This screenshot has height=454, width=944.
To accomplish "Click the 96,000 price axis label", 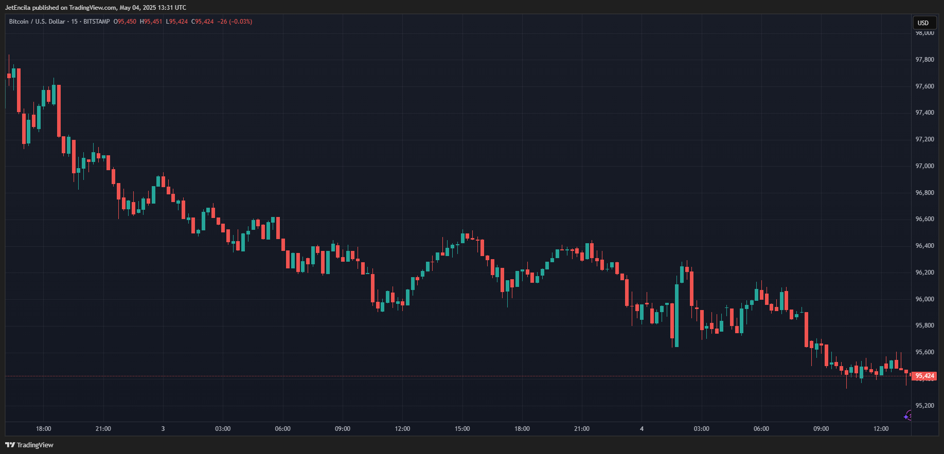I will 924,299.
